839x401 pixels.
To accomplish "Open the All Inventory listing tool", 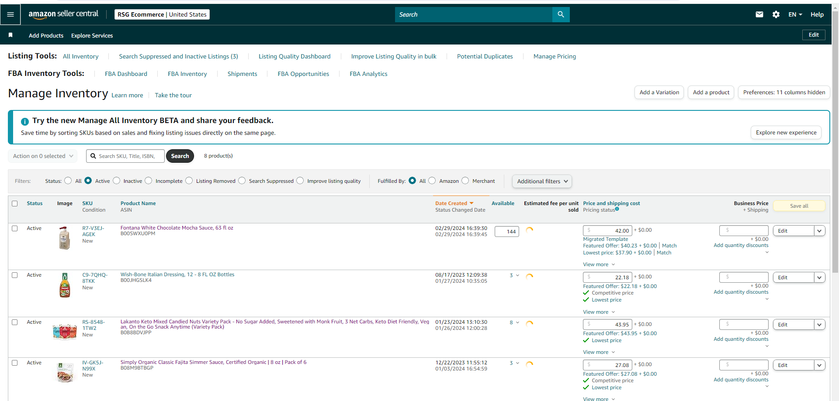I will [x=81, y=56].
